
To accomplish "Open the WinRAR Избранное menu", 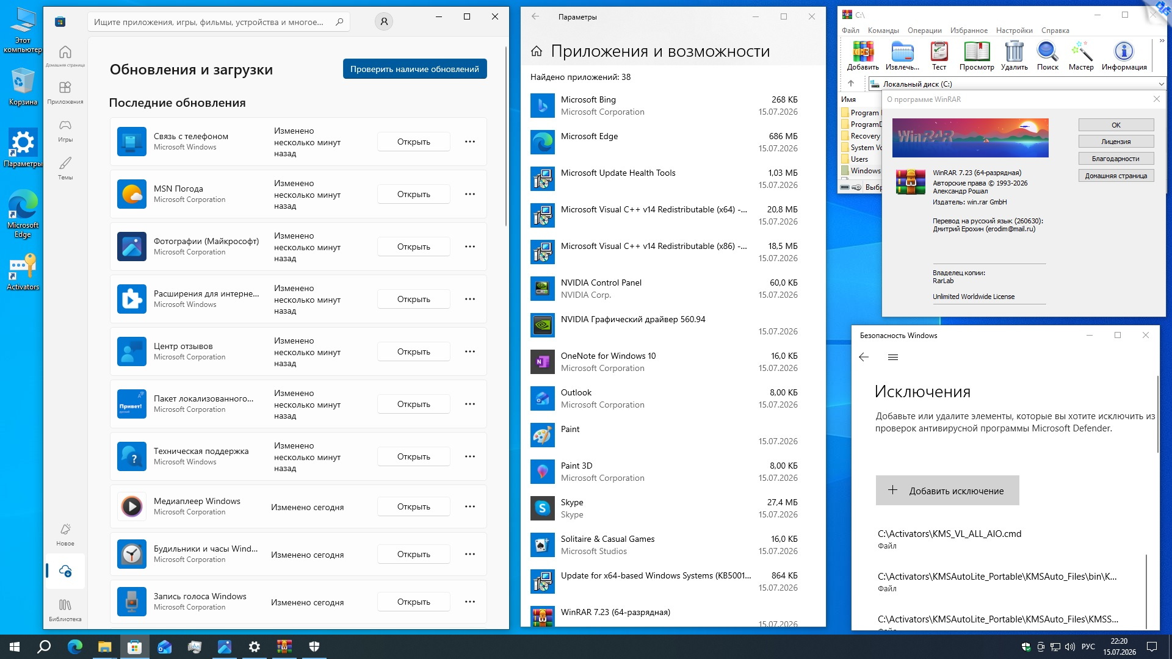I will [969, 31].
